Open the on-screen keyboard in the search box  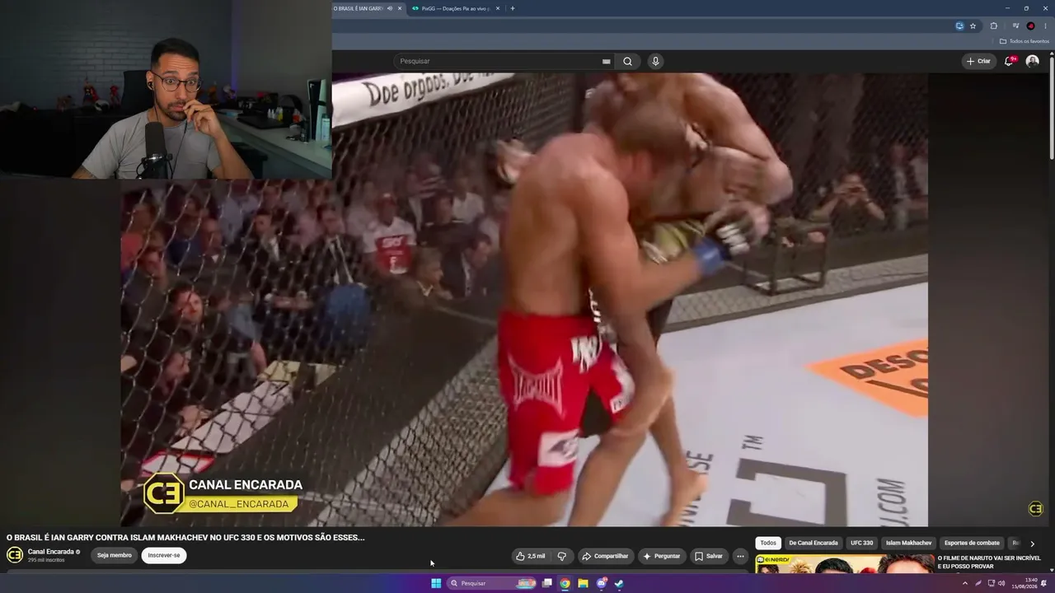[607, 61]
